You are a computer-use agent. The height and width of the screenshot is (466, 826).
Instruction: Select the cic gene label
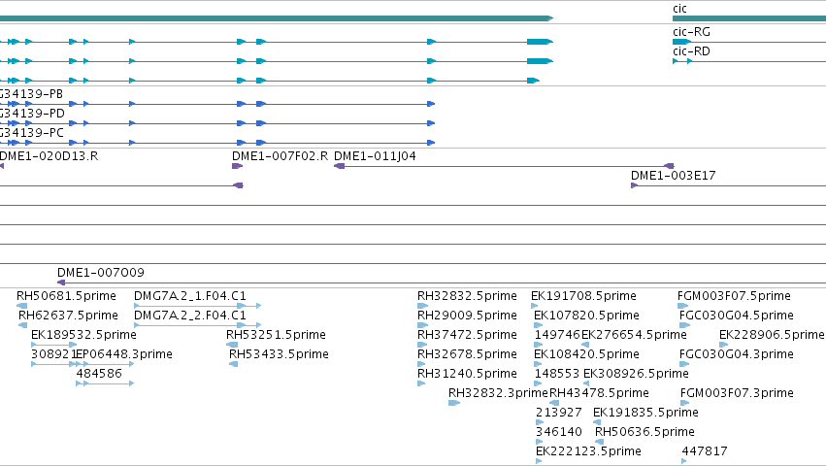point(679,9)
